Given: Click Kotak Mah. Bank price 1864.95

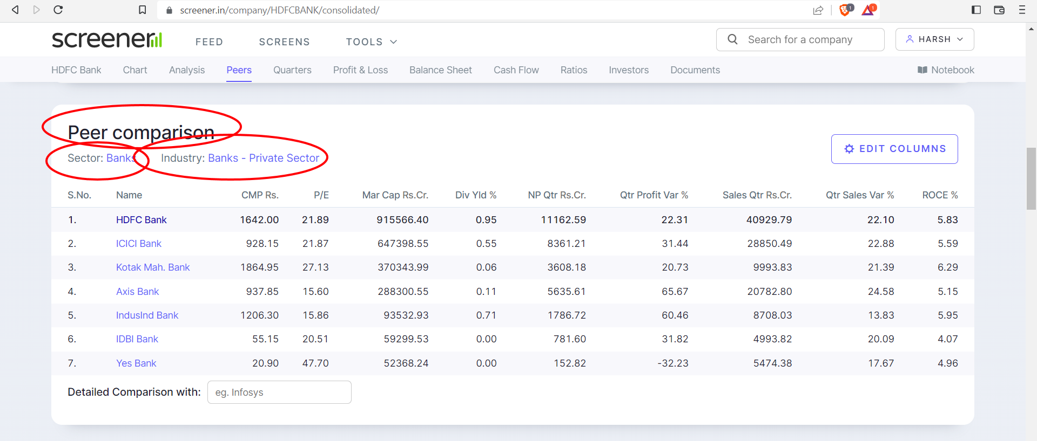Looking at the screenshot, I should (x=259, y=267).
